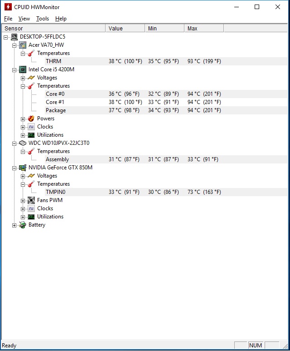Expand Utilizations under Intel Core i5
The image size is (290, 351).
pos(23,135)
